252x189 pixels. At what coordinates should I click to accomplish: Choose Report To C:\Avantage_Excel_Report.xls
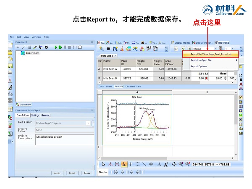pos(210,54)
